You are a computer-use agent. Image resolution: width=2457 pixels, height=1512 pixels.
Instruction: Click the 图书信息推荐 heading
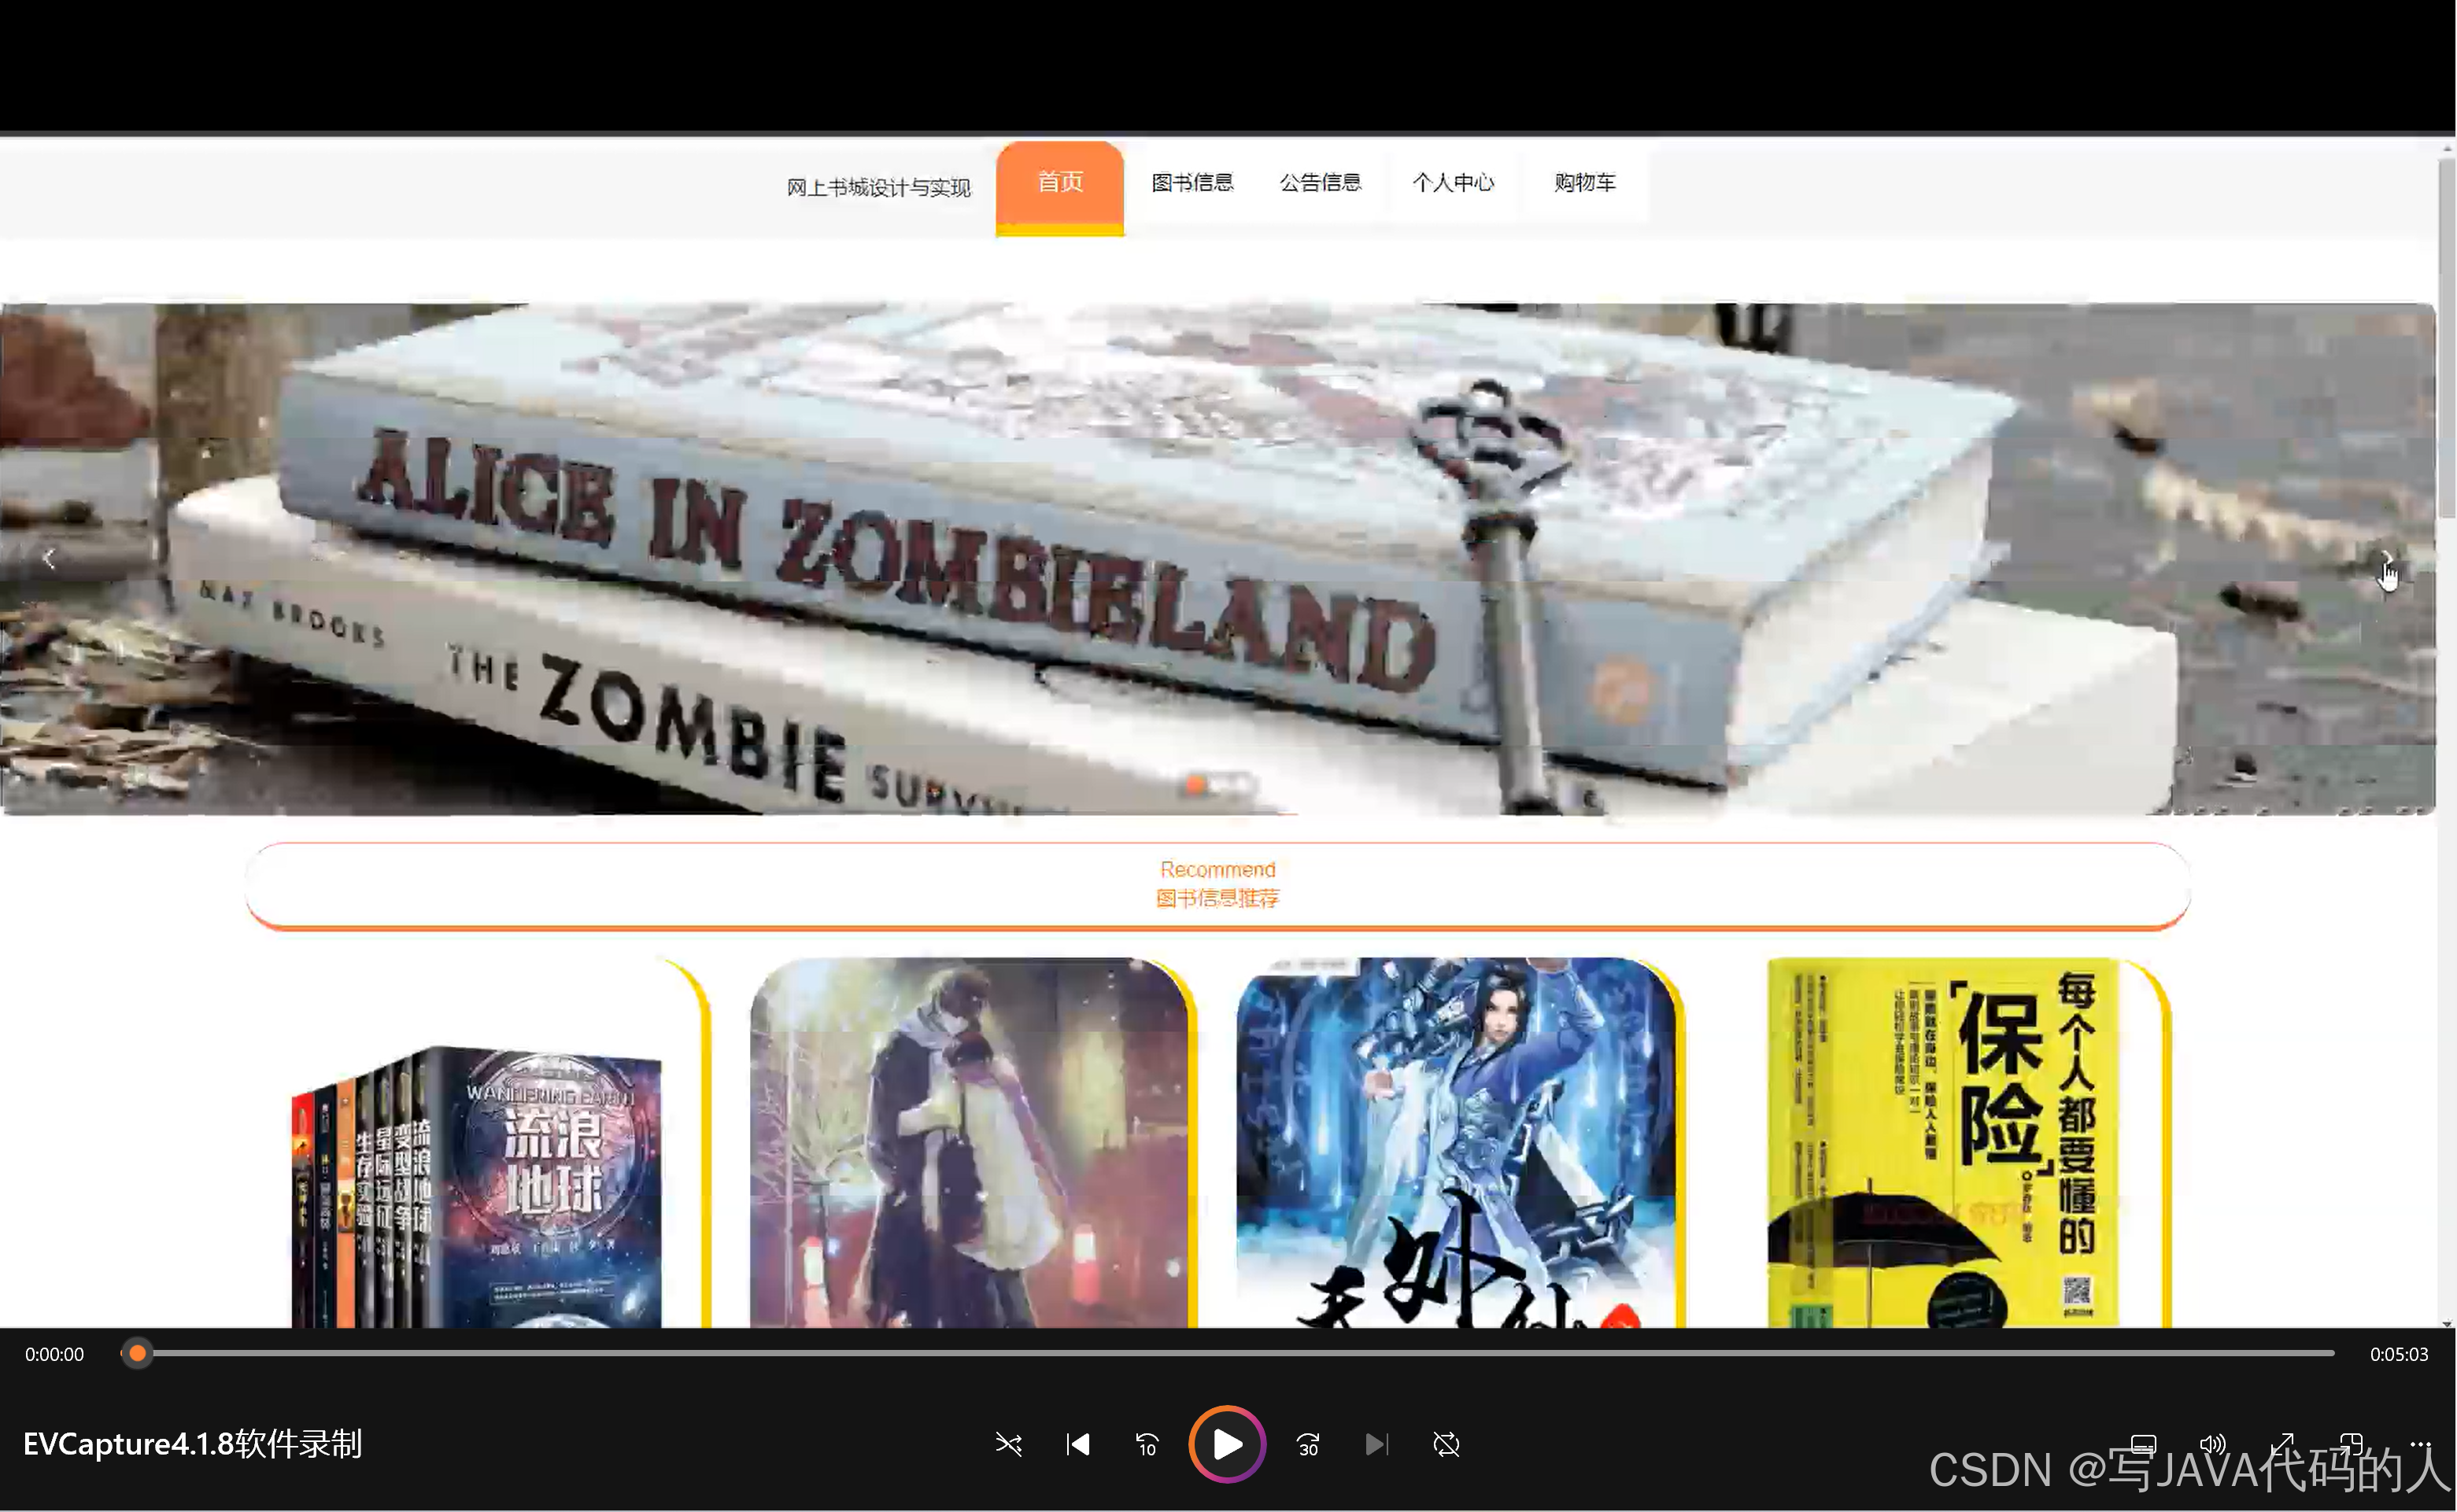(1217, 898)
